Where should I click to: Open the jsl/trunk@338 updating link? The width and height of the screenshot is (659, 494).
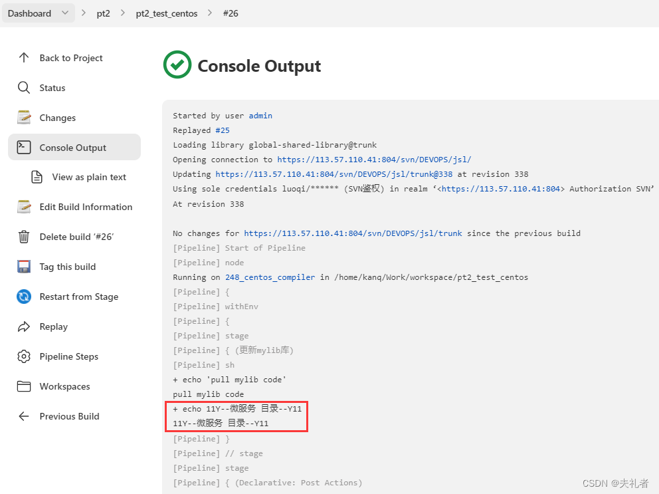[334, 174]
